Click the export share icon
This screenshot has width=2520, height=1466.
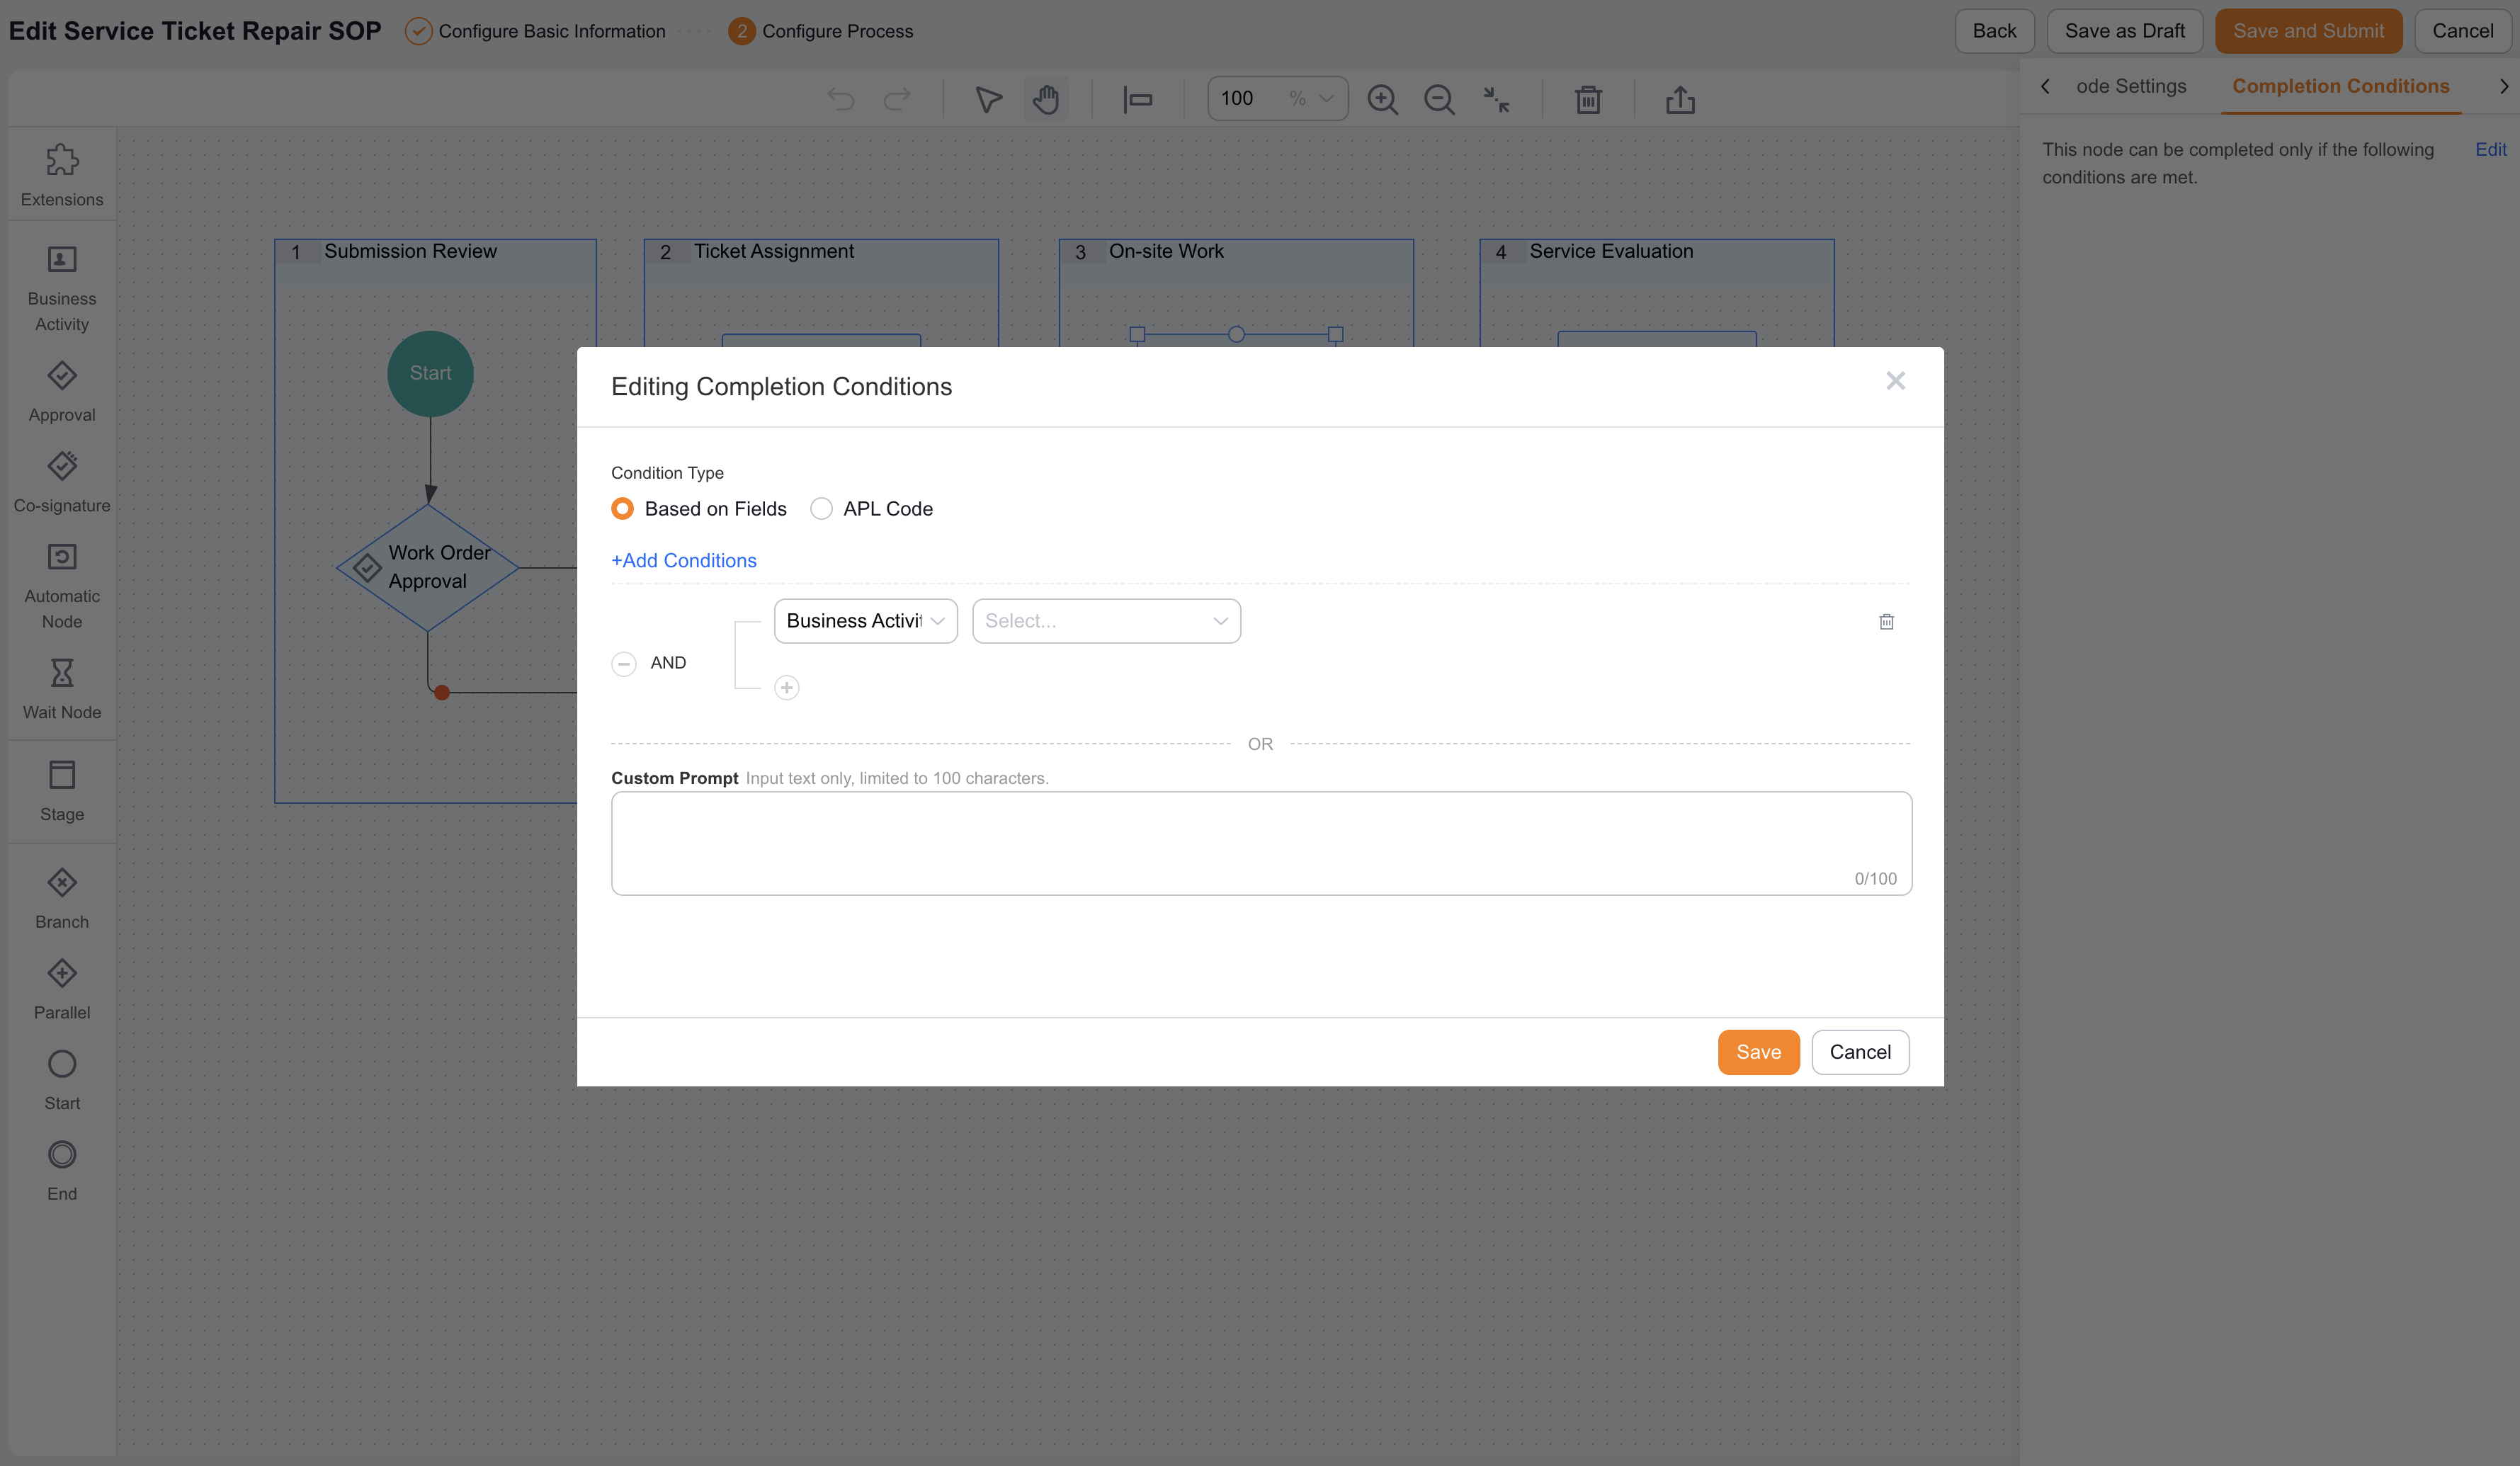click(1681, 99)
